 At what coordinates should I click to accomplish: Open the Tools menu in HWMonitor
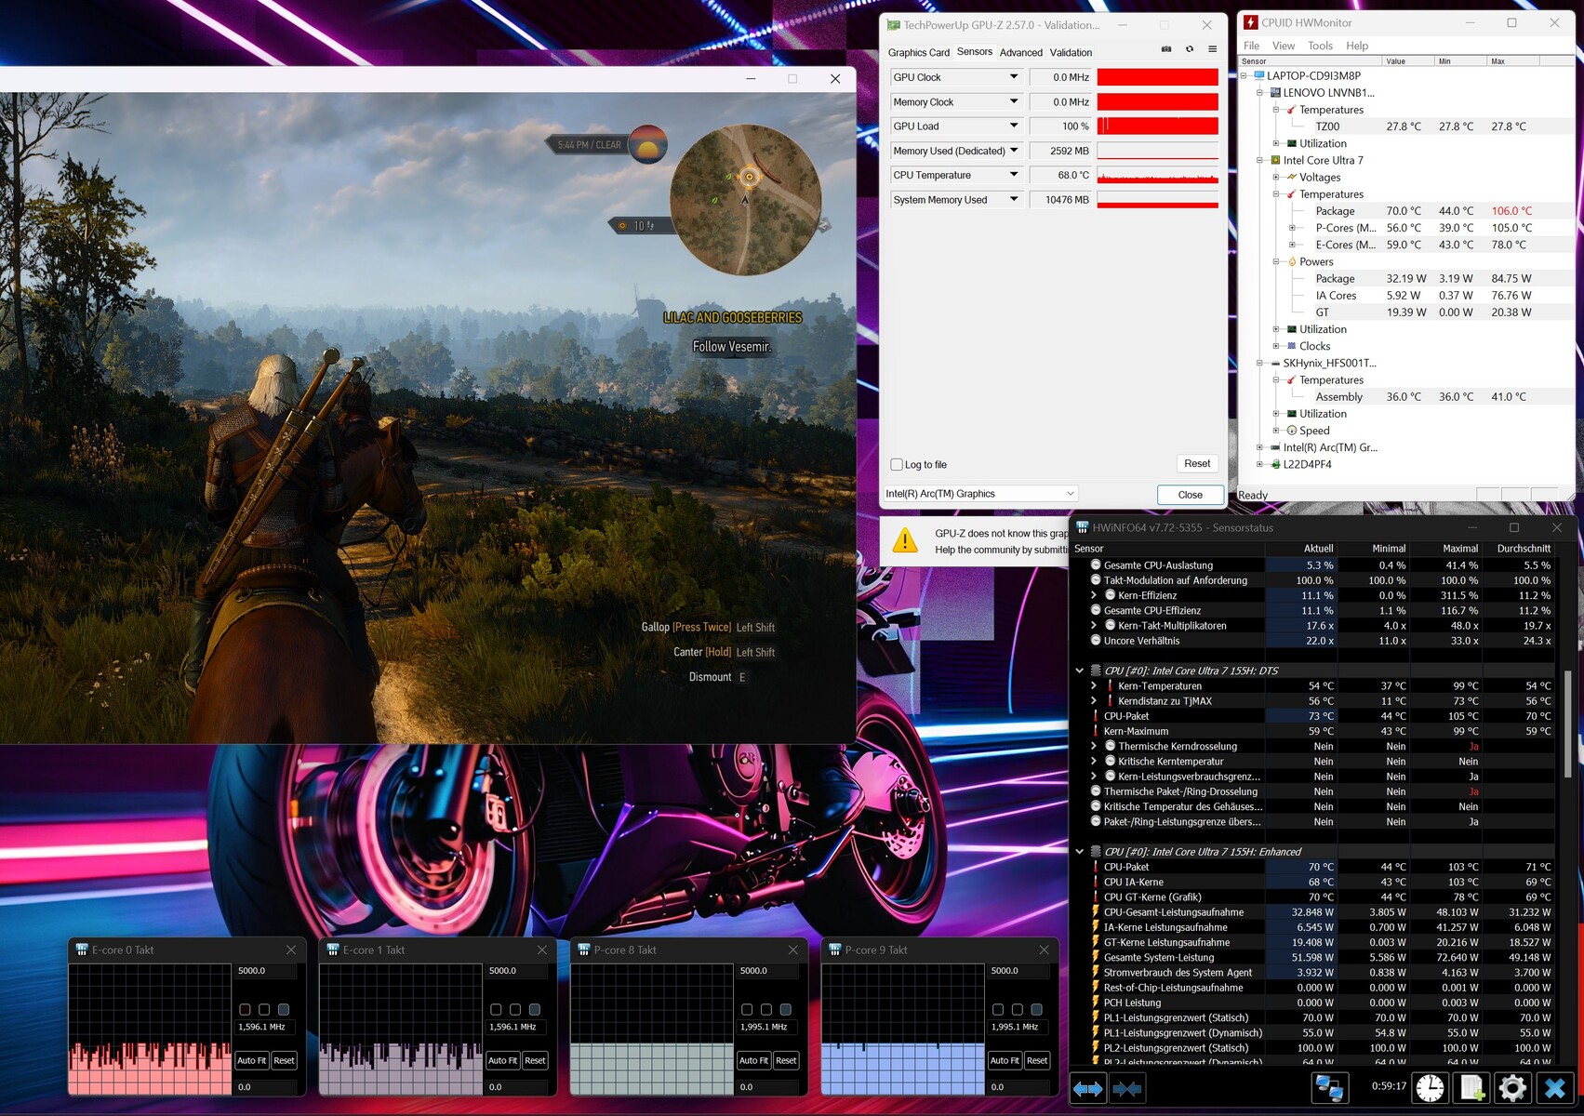click(1320, 46)
